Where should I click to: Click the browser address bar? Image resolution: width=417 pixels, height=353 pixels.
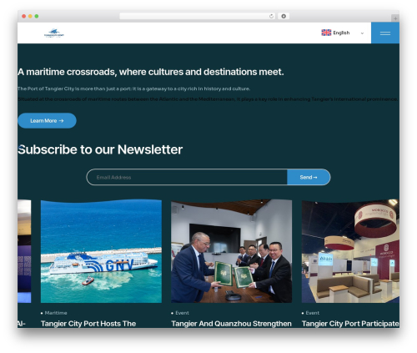pyautogui.click(x=198, y=16)
